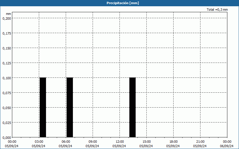Image resolution: width=239 pixels, height=149 pixels.
Task: Select the precipitation bar just after 06:00
Action: click(x=70, y=107)
